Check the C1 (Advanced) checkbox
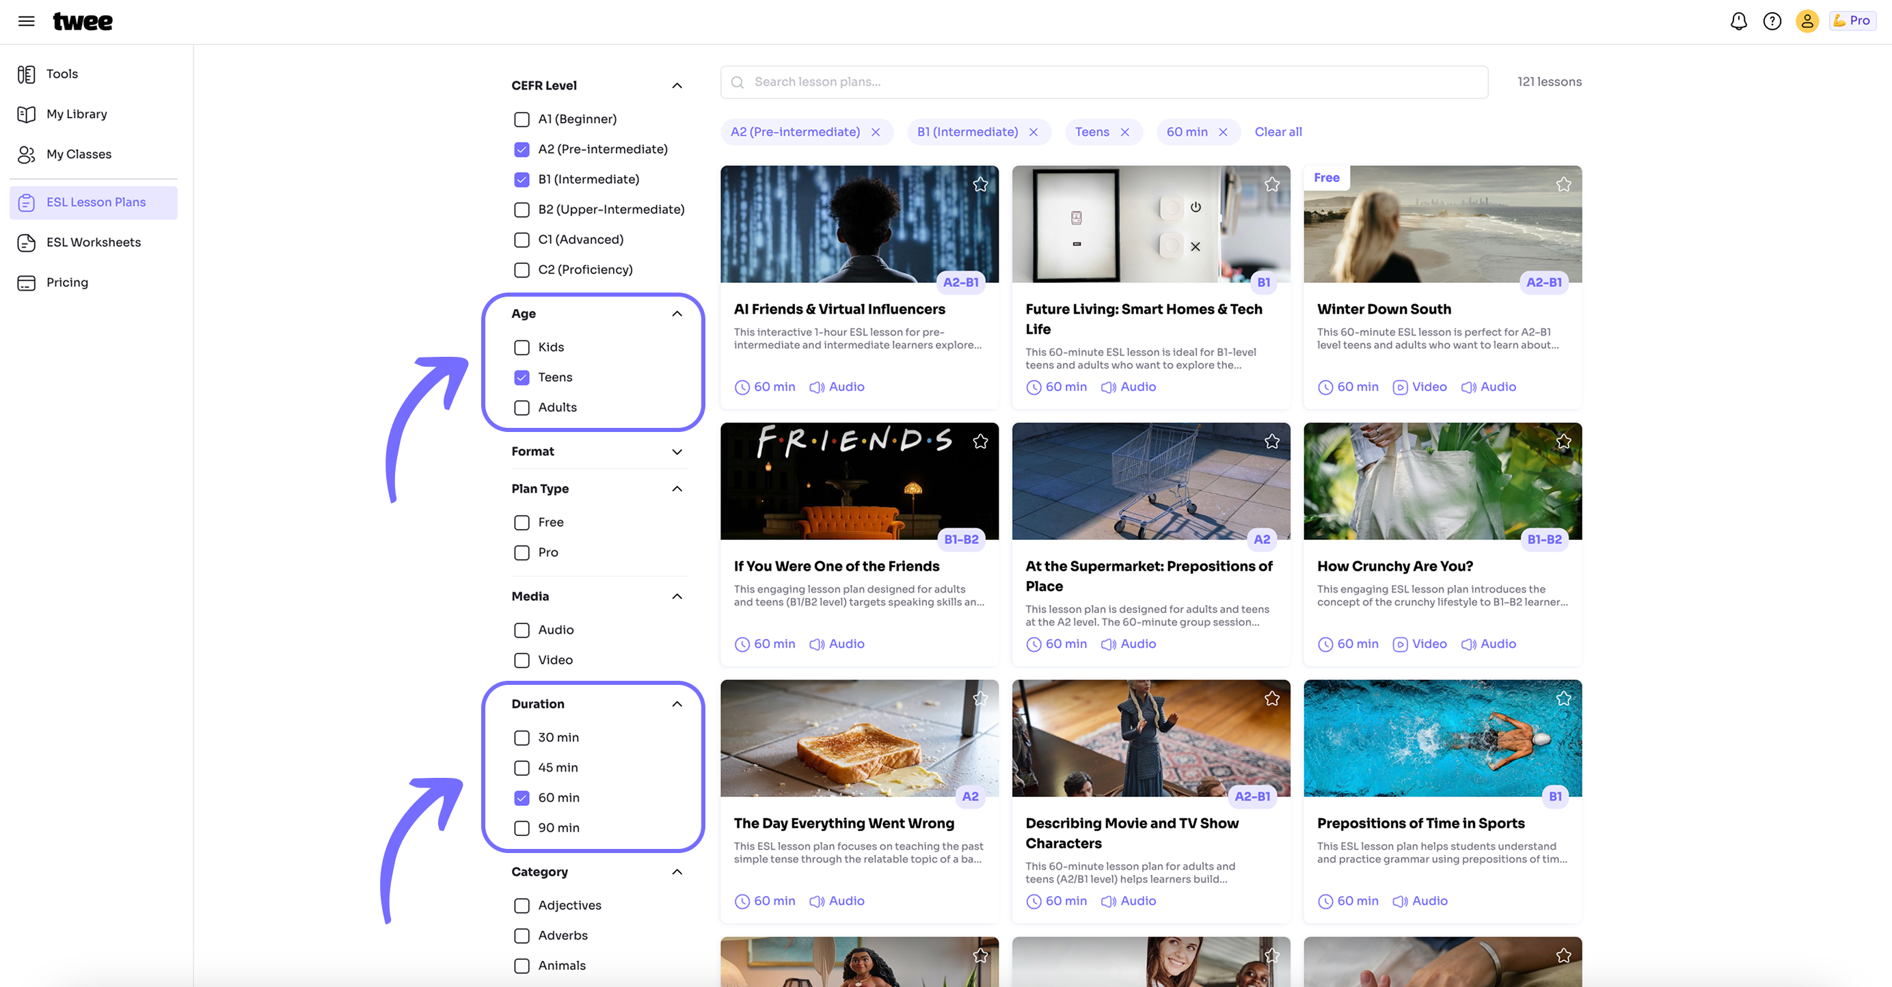Screen dimensions: 1892x987 (x=522, y=239)
